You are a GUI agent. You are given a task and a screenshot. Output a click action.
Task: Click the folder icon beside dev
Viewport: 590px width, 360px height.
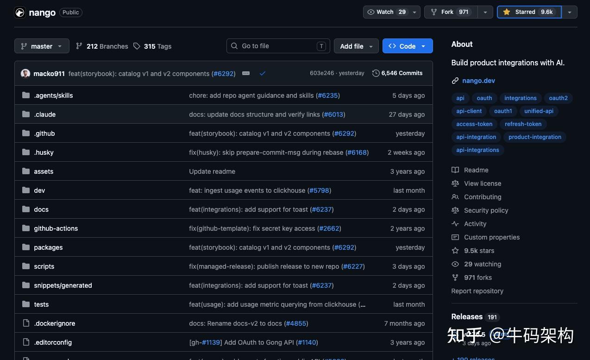click(x=26, y=190)
